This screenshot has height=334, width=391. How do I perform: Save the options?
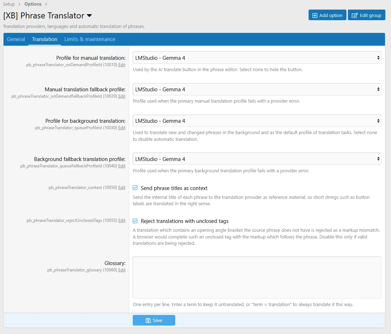pyautogui.click(x=154, y=320)
